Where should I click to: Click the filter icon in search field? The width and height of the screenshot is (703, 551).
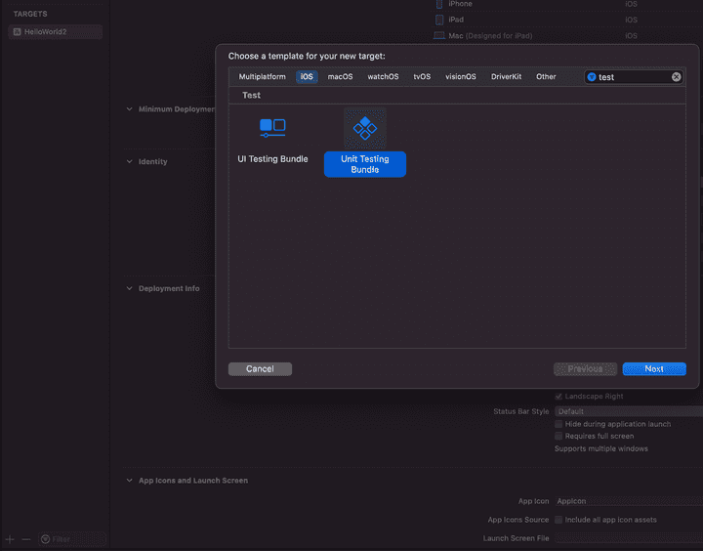click(x=592, y=77)
